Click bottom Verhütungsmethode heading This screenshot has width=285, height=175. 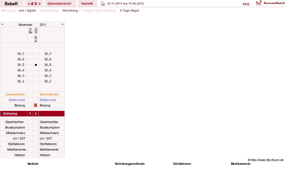pyautogui.click(x=130, y=164)
